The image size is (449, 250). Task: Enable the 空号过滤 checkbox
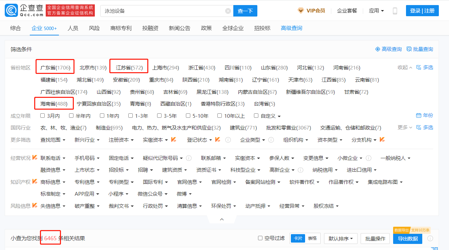[x=260, y=238]
